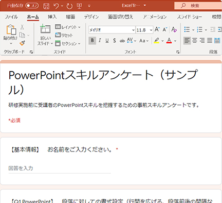The height and width of the screenshot is (203, 222).
Task: Align text left
Action: tap(187, 41)
